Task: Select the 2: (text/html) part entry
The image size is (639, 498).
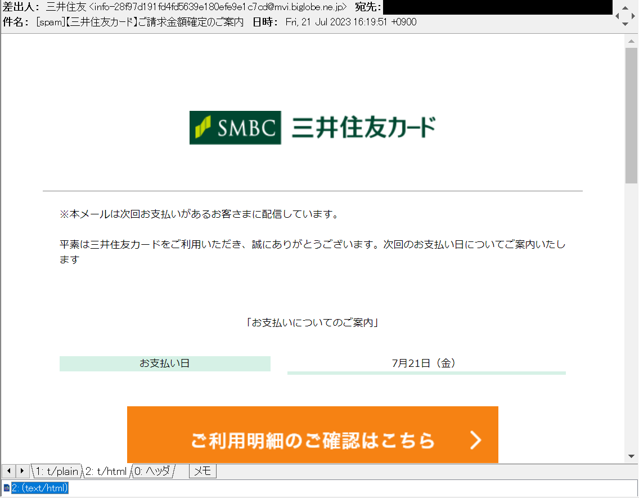Action: pos(39,488)
